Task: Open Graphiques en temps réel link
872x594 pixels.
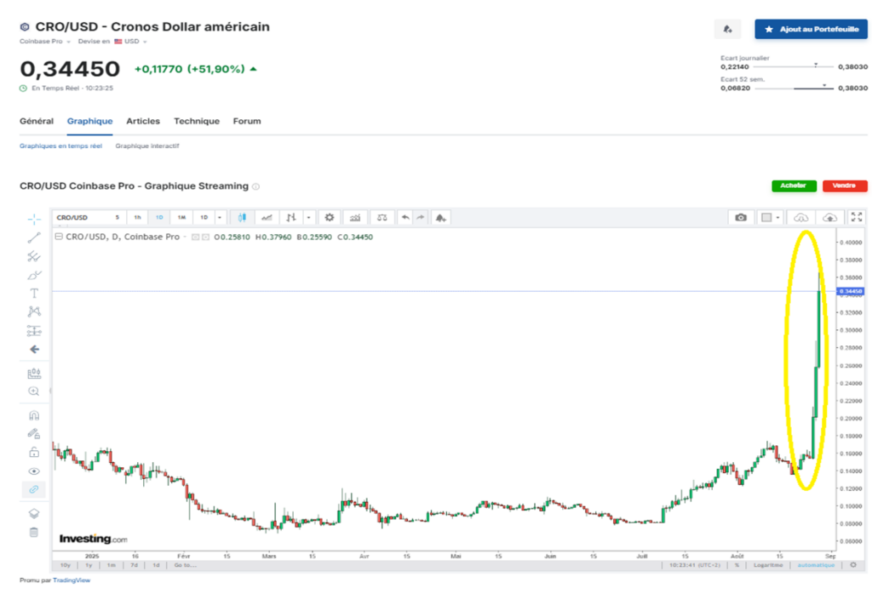Action: [60, 146]
